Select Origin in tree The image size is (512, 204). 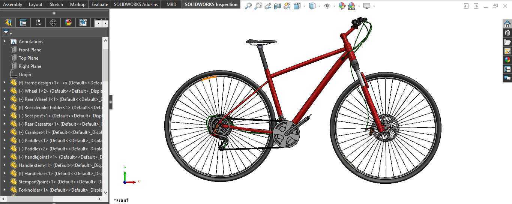click(x=25, y=75)
